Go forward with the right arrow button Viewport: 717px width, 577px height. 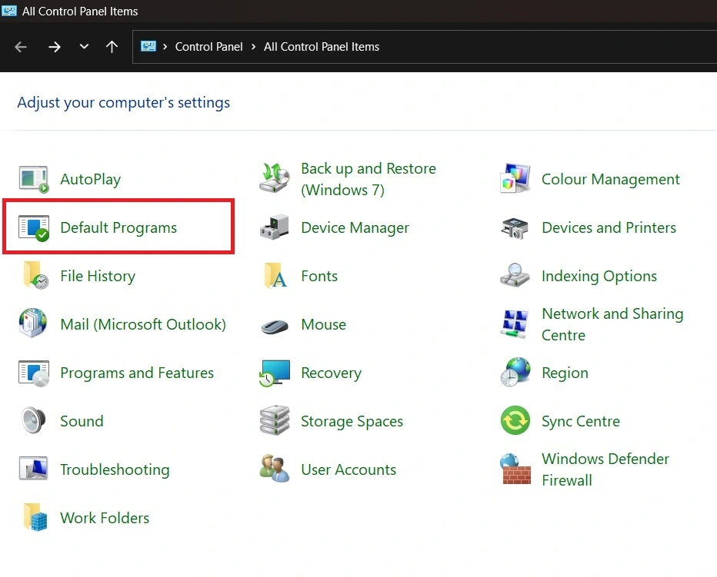coord(55,47)
